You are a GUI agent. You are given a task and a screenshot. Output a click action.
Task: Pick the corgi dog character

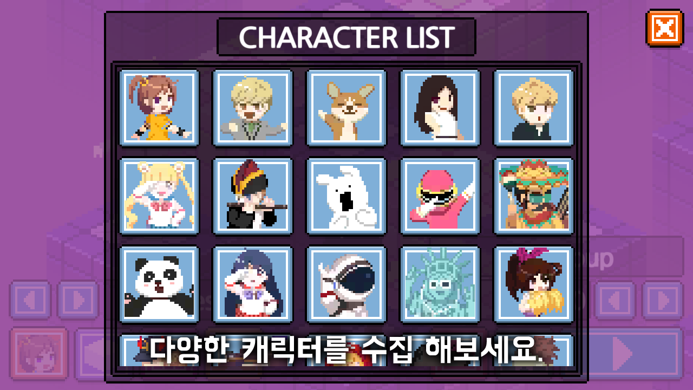(x=346, y=108)
